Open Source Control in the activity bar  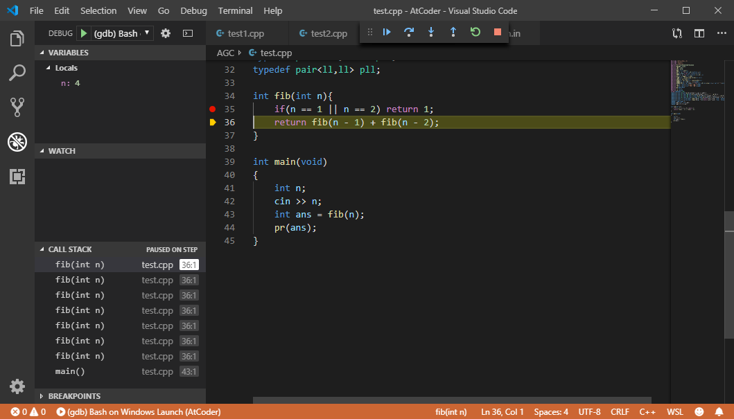tap(17, 107)
